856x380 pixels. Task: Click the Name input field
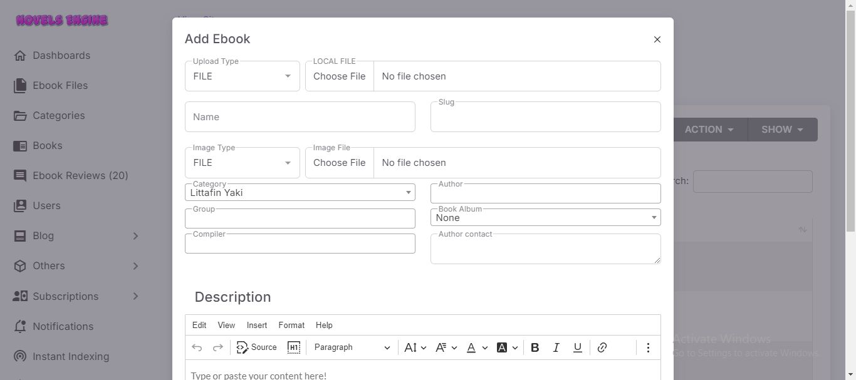pyautogui.click(x=300, y=117)
